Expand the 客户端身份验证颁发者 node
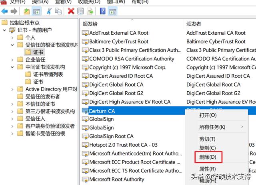 12,126
